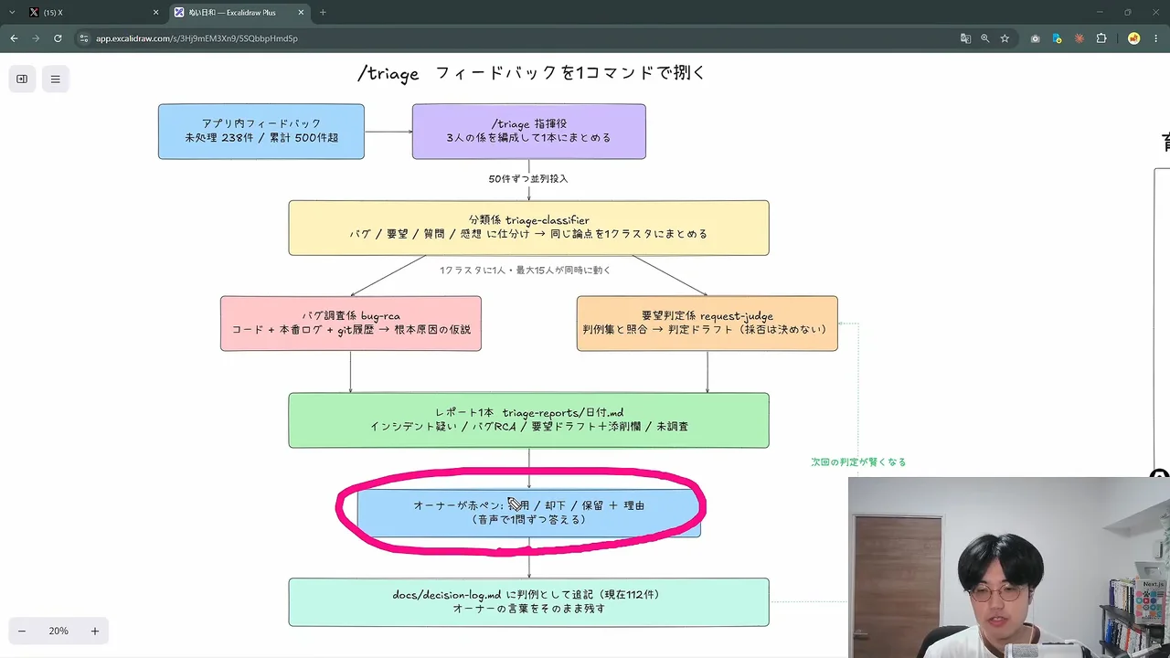
Task: Click the browser forward arrow
Action: [x=36, y=38]
